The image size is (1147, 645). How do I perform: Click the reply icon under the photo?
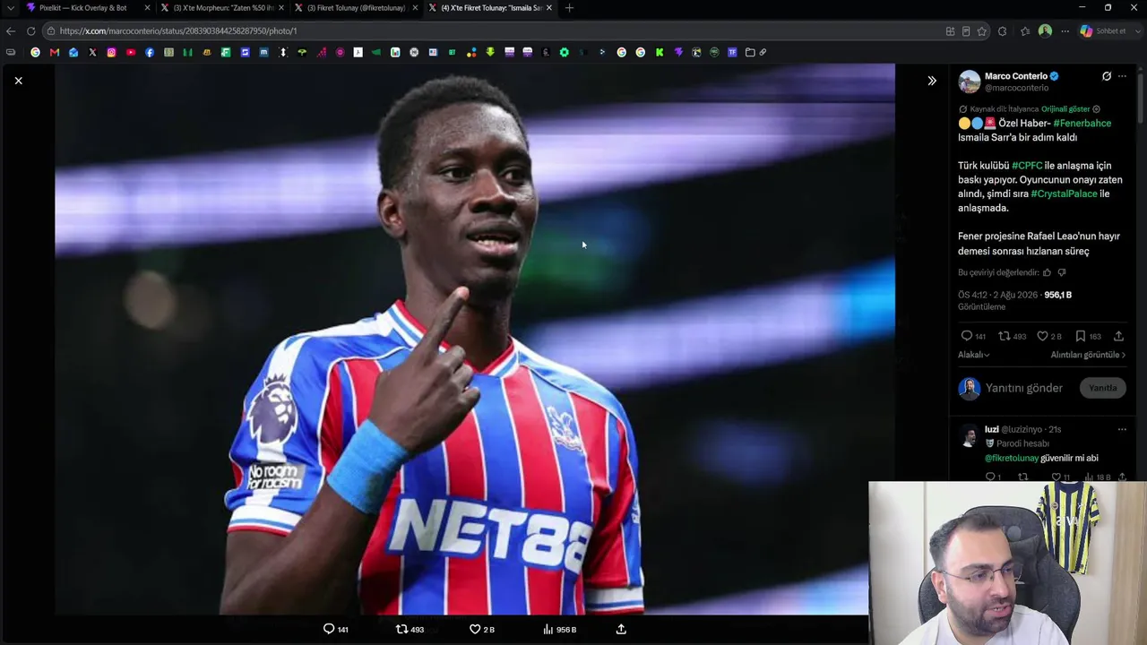click(329, 629)
